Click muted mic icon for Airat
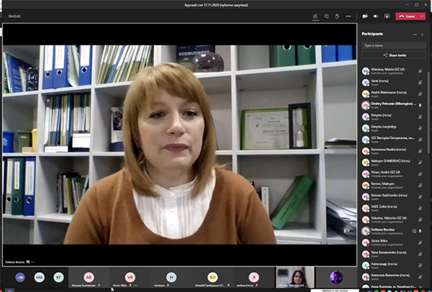Viewport: 432px width, 292px height. pos(420,82)
